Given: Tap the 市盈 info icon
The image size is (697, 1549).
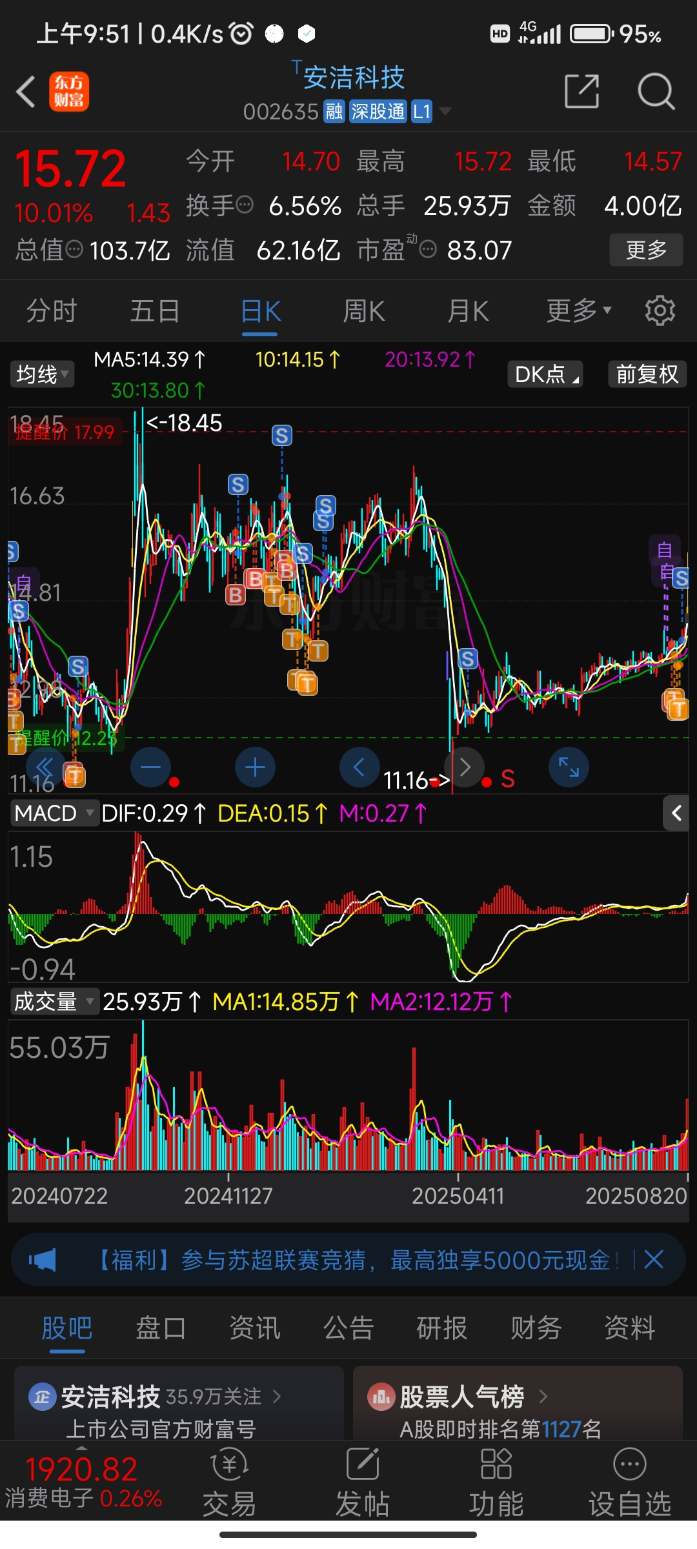Looking at the screenshot, I should point(428,248).
